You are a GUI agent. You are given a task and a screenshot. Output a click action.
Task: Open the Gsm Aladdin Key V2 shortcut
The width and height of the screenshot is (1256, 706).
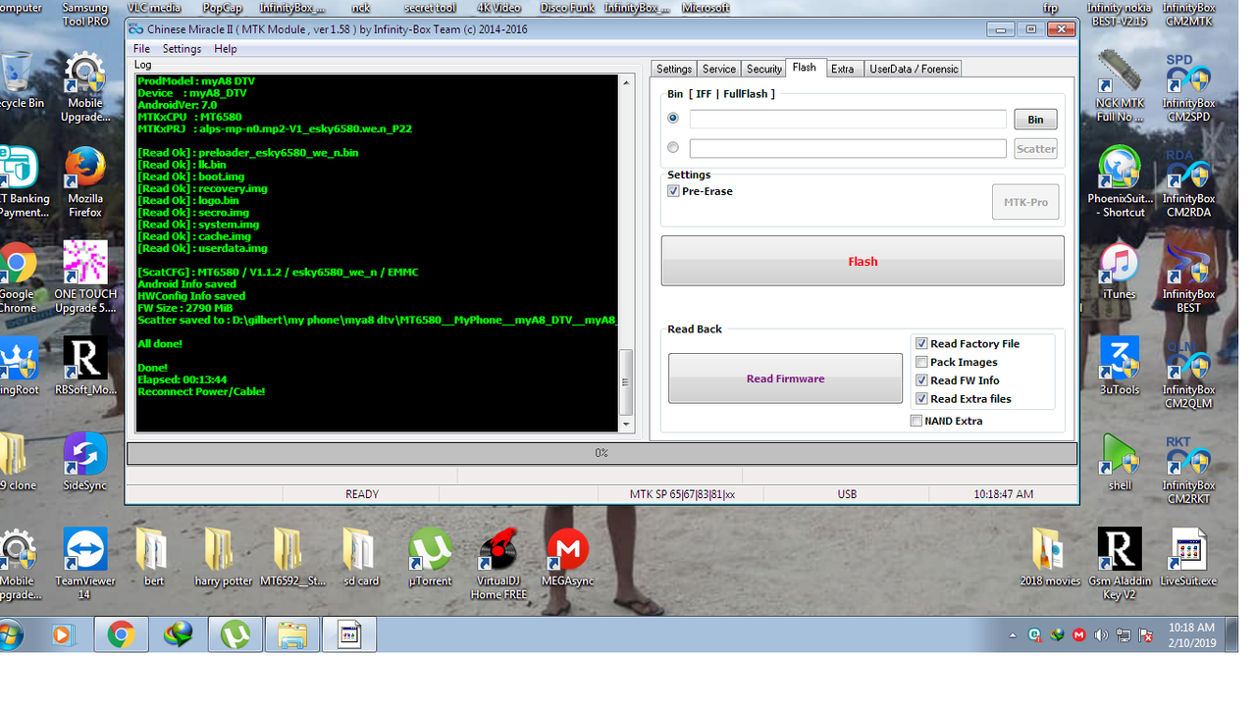pos(1120,563)
